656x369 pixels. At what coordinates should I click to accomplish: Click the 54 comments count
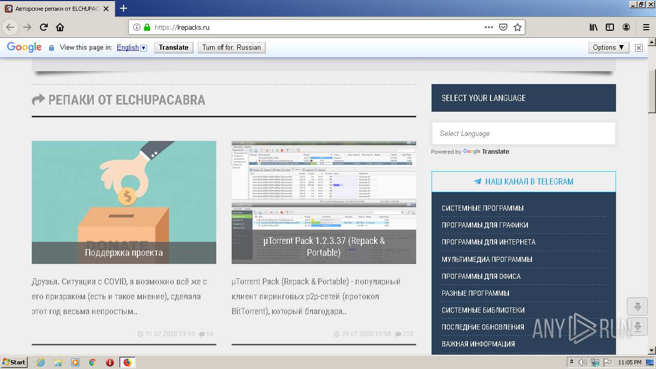pyautogui.click(x=206, y=334)
